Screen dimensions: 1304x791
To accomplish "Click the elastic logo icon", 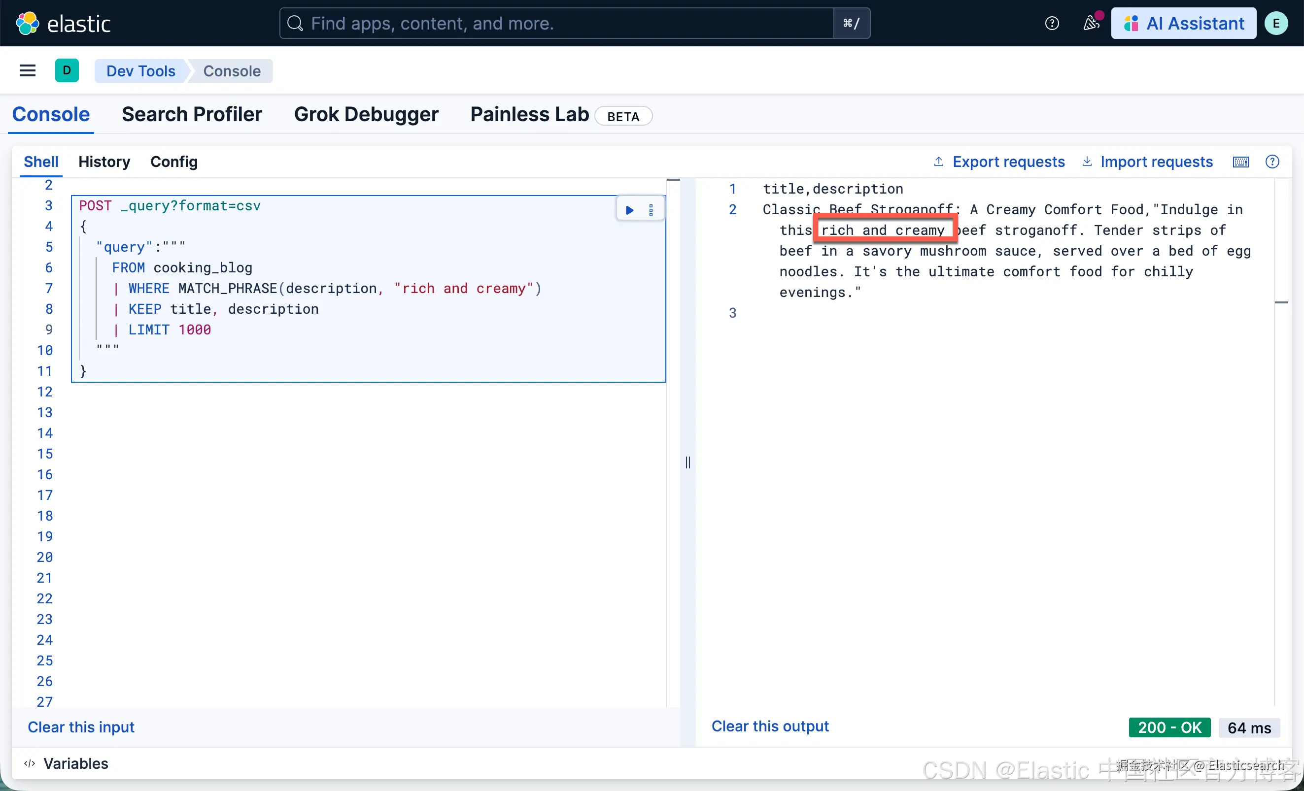I will 27,23.
